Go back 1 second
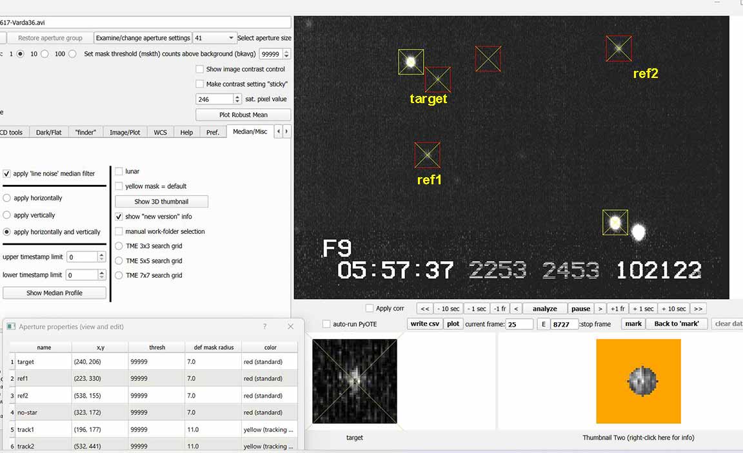Viewport: 743px width, 453px height. tap(477, 309)
